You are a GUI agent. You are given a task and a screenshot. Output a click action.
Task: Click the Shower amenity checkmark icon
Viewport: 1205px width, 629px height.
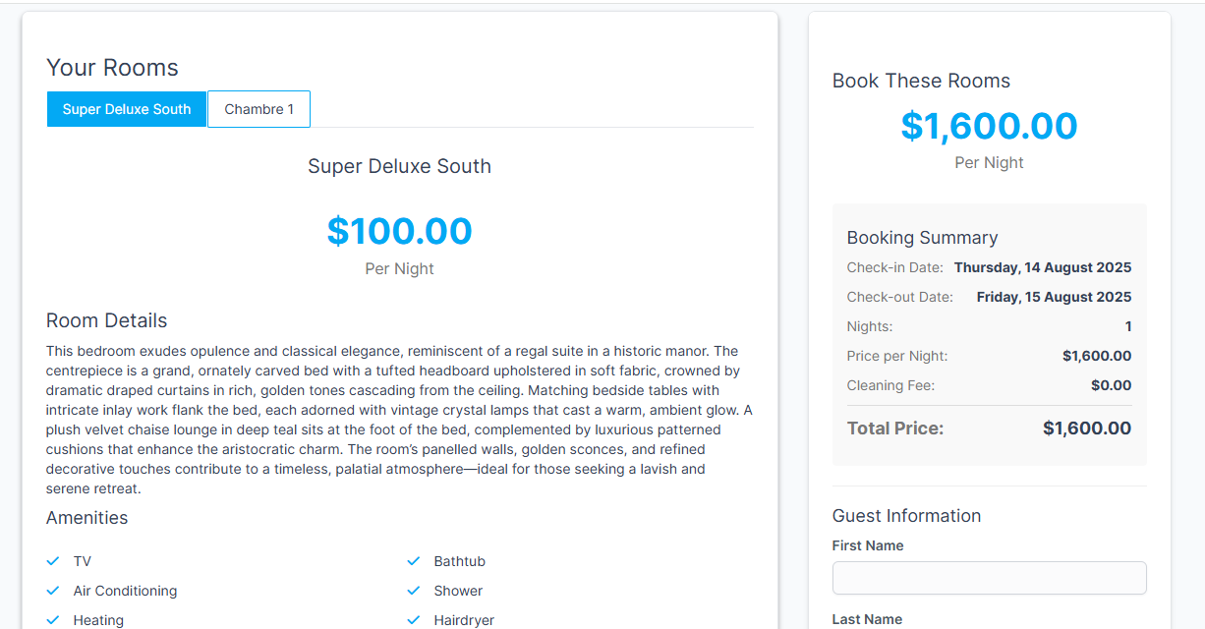tap(414, 591)
